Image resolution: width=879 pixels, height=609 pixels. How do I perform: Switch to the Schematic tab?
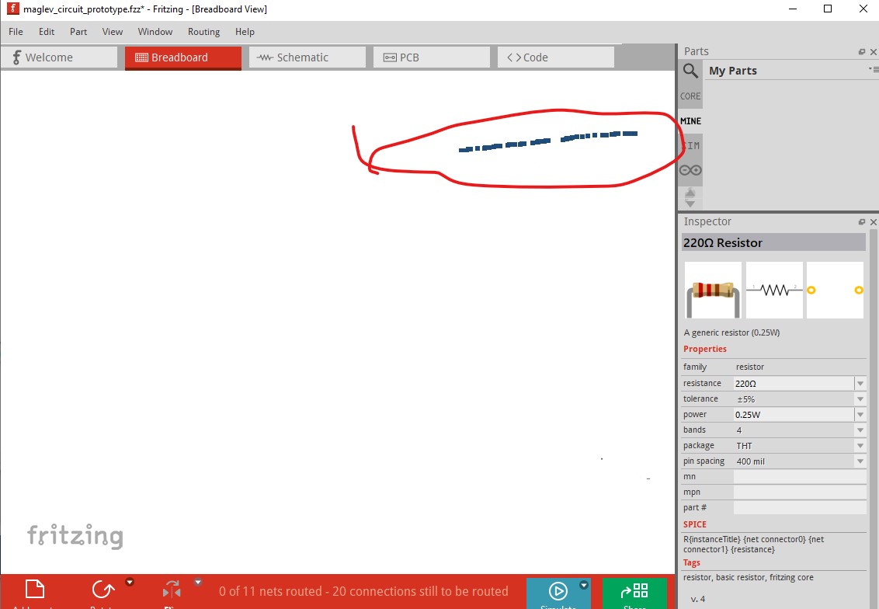307,57
